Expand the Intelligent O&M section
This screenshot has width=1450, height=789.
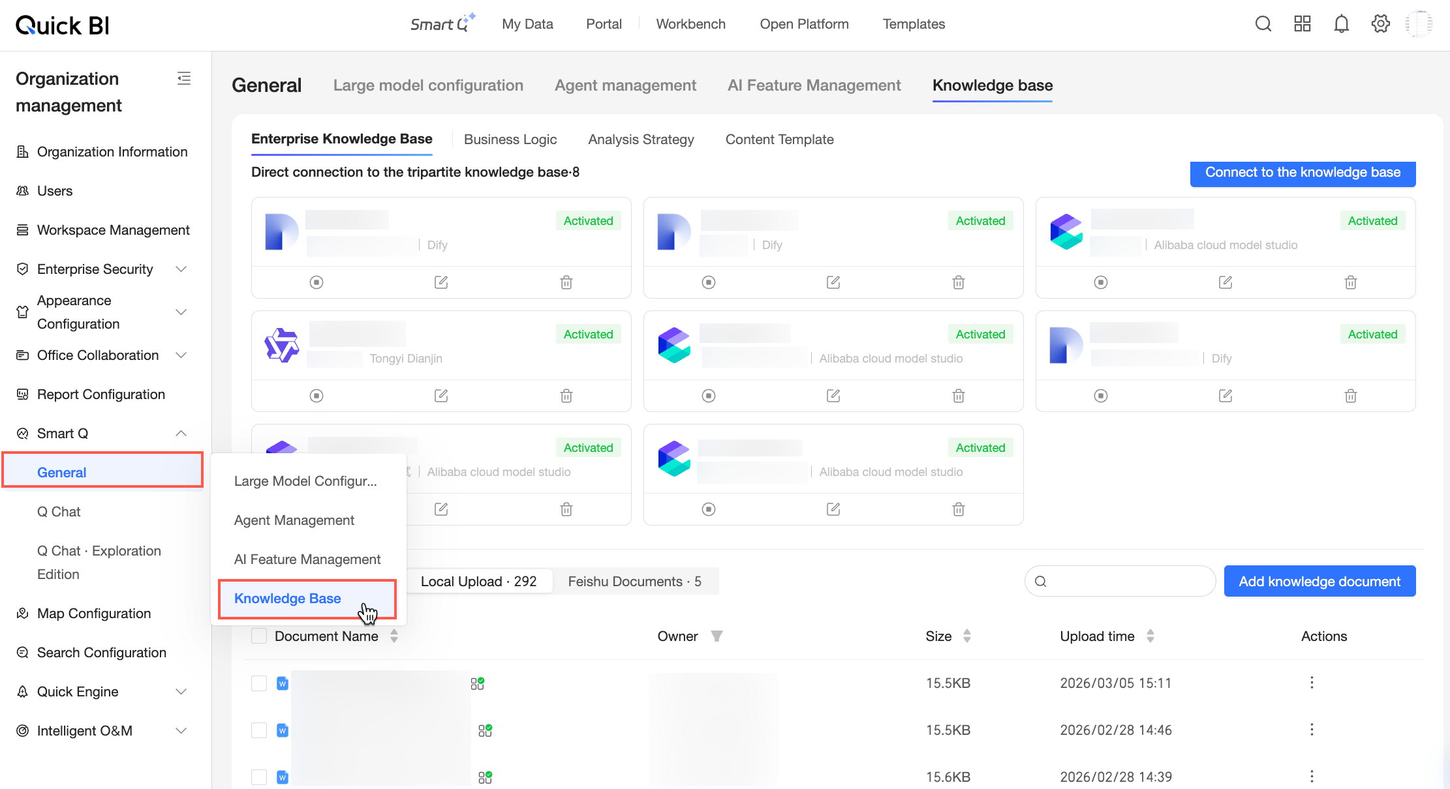click(181, 731)
